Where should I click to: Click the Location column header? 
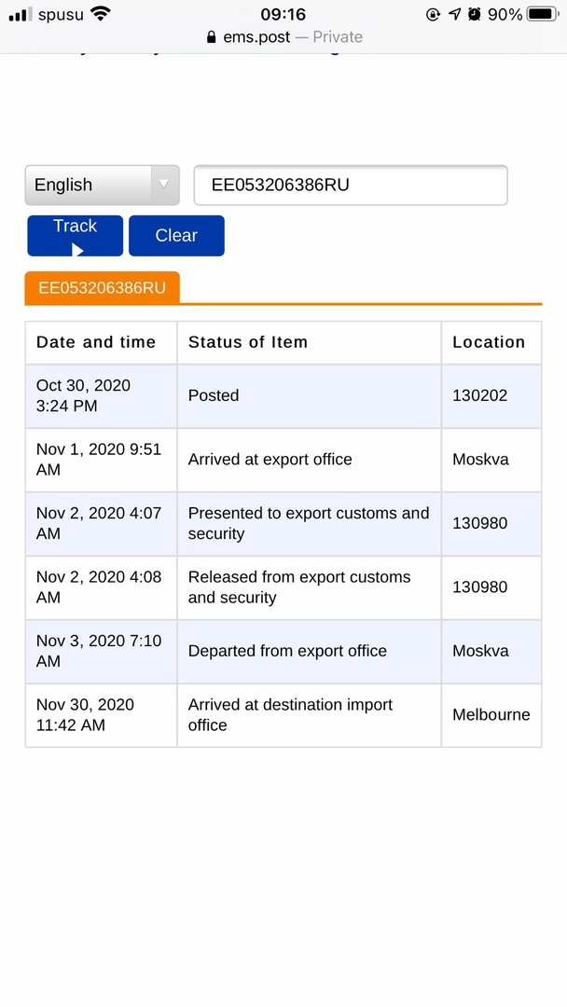pos(489,342)
